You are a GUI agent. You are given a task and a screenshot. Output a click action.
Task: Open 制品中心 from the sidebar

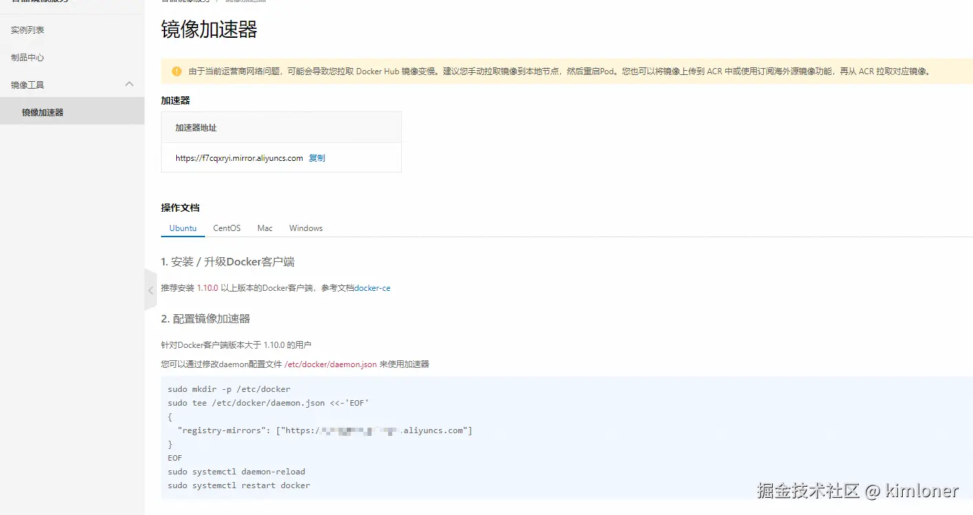27,56
